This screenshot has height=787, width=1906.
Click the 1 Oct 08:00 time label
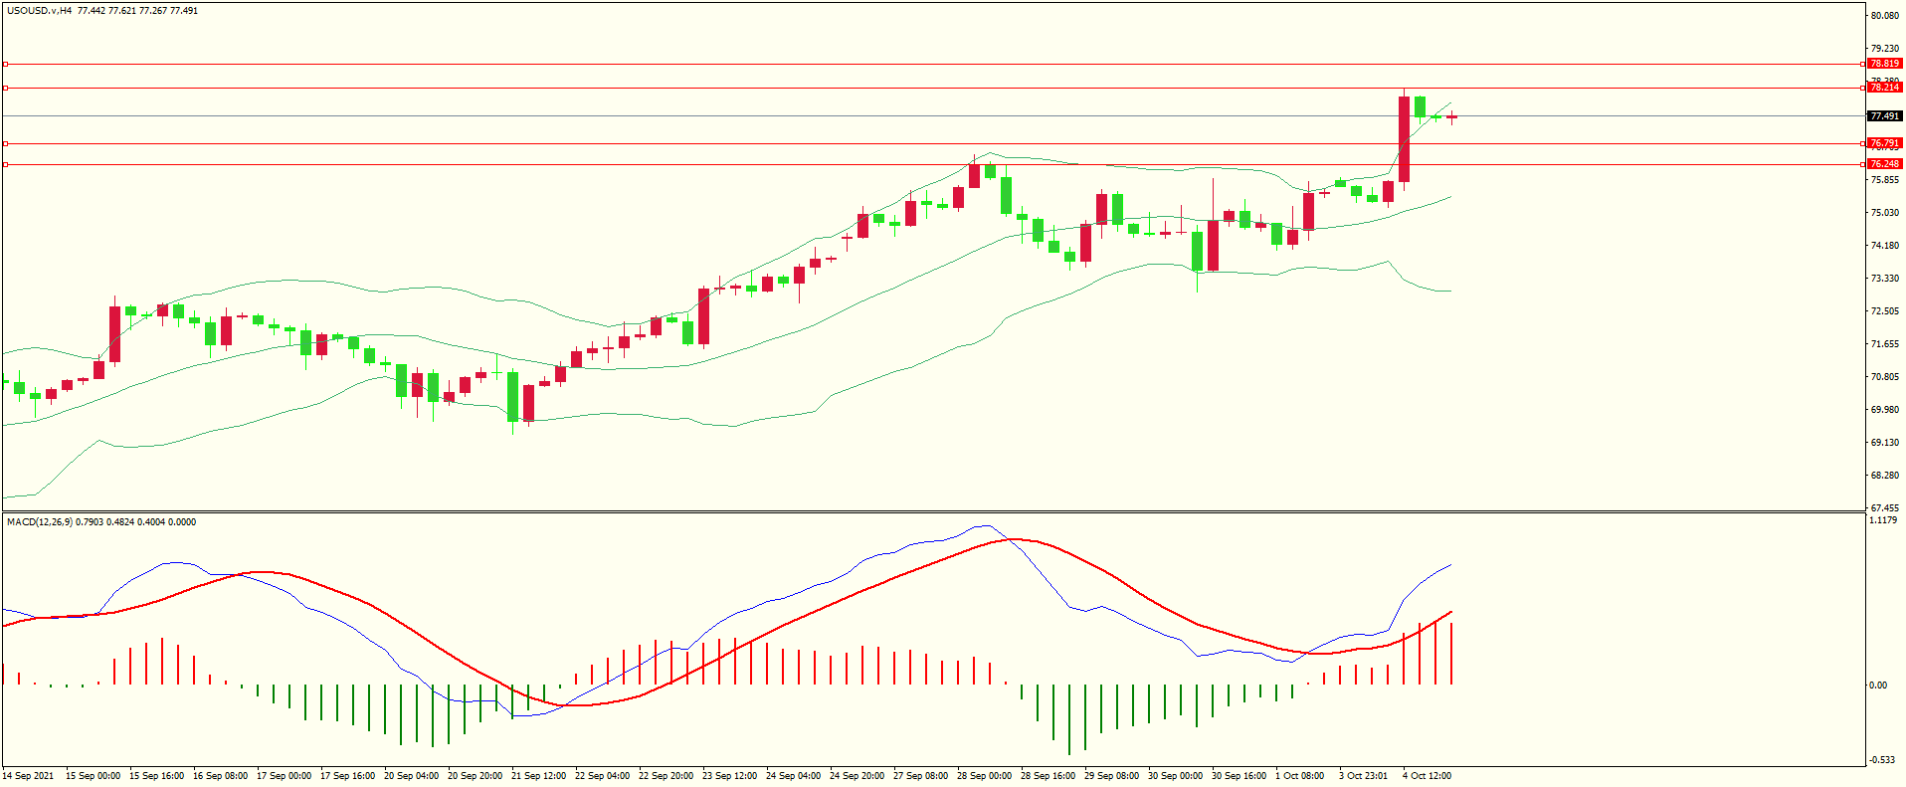[1300, 776]
